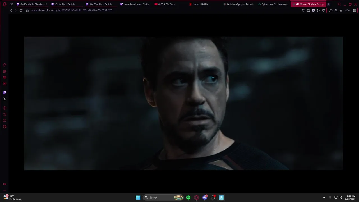Switch to the Home - Netflix tab
The image size is (359, 202).
pos(204,4)
